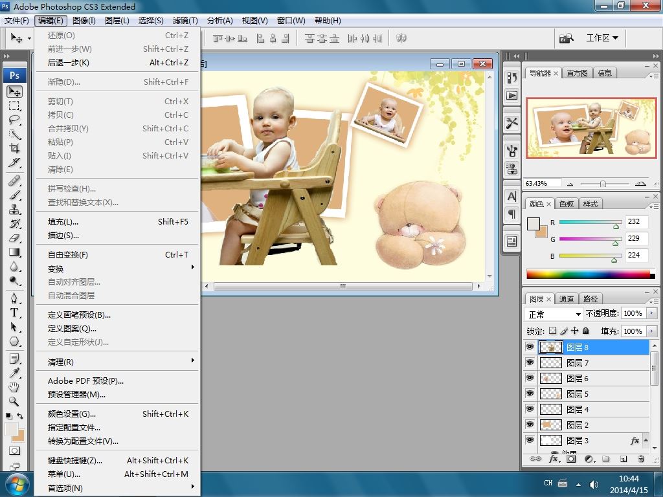Click the foreground color swatch in Color panel
Image resolution: width=663 pixels, height=497 pixels.
click(534, 224)
